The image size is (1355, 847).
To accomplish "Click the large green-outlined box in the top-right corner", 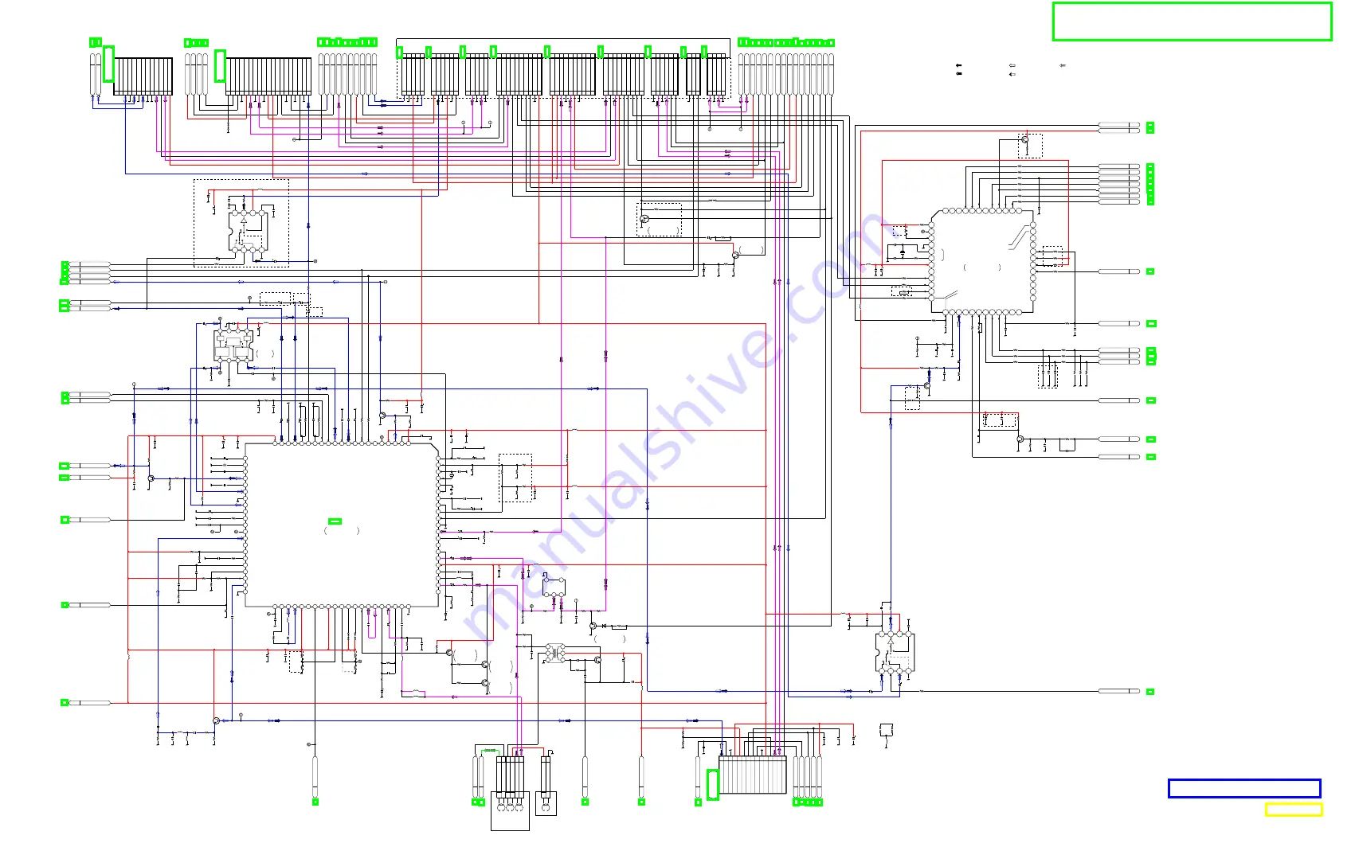I will click(x=1192, y=21).
